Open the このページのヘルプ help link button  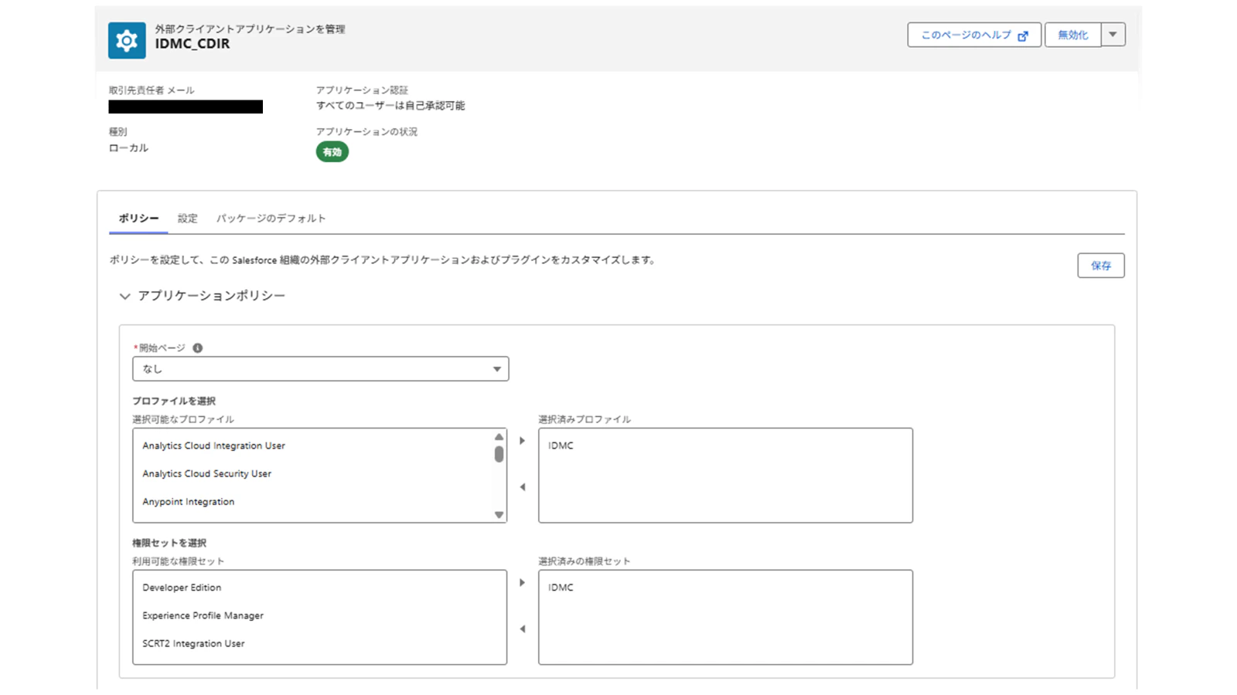pyautogui.click(x=974, y=35)
